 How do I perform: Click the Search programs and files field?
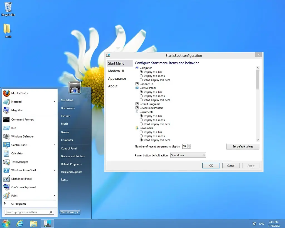coord(27,212)
